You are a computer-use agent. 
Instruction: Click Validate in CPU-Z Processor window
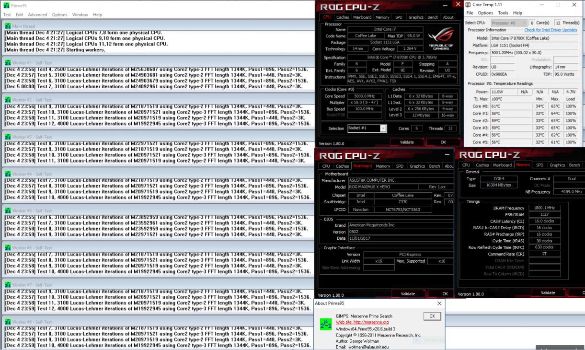pos(408,142)
